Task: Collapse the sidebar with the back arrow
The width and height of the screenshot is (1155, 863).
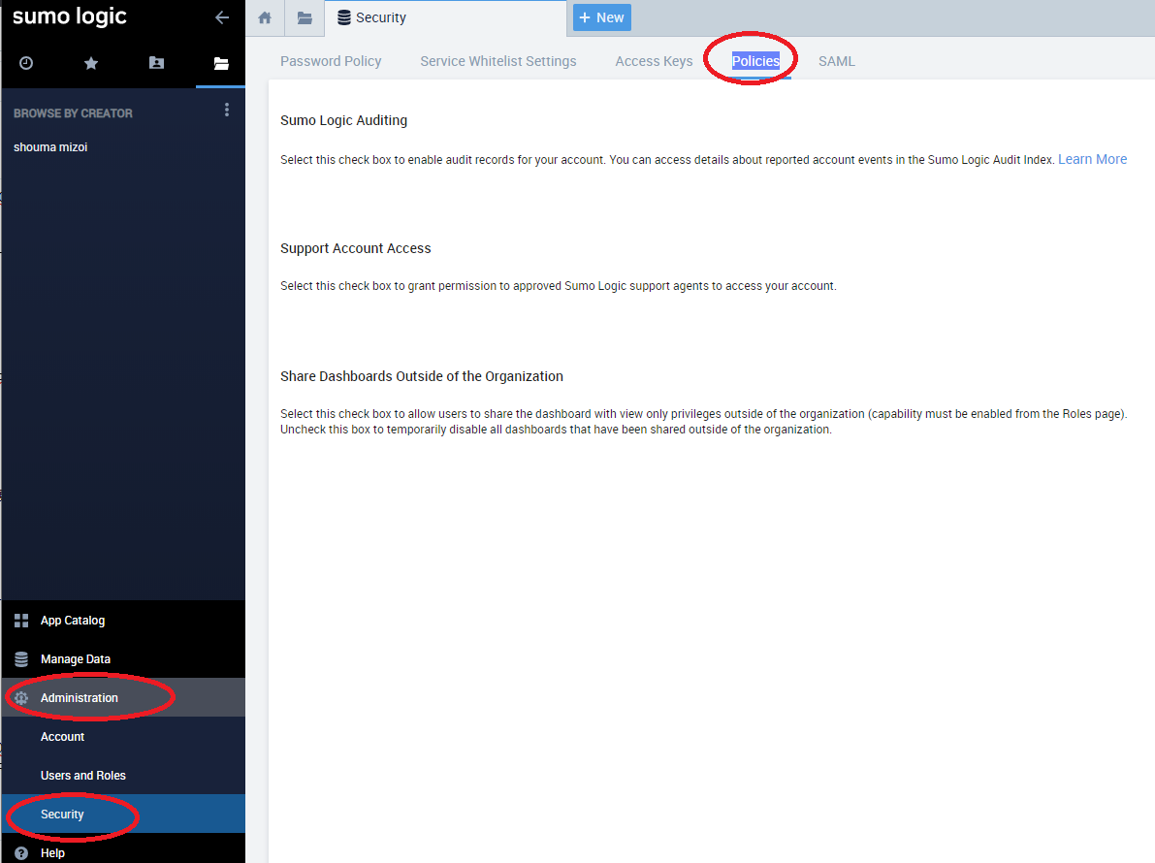Action: coord(222,17)
